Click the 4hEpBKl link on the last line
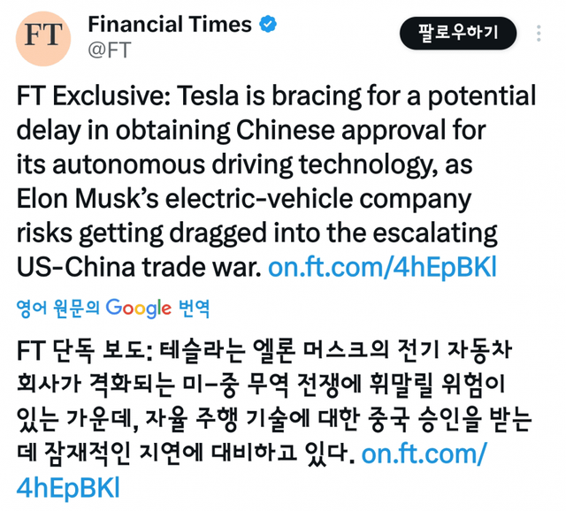The height and width of the screenshot is (511, 566). click(69, 487)
